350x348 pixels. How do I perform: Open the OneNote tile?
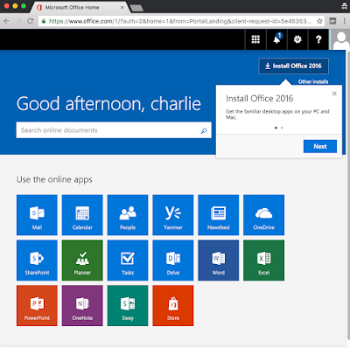coord(82,305)
